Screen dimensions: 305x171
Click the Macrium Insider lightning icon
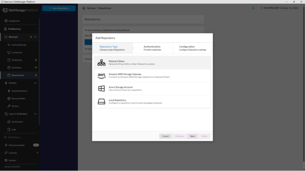point(6,145)
